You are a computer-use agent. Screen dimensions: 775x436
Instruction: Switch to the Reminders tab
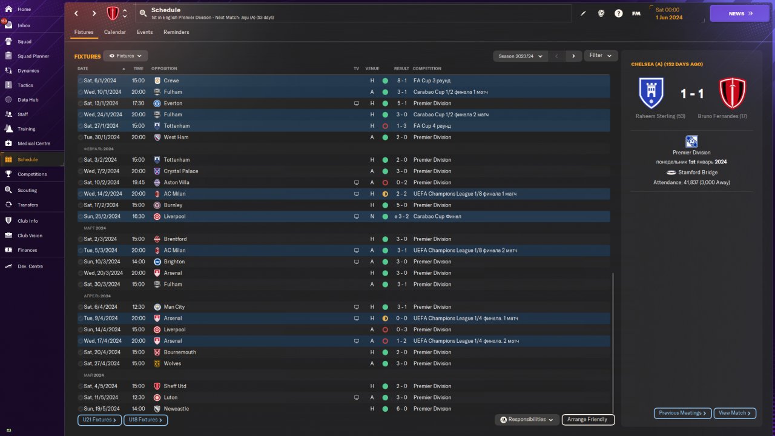(x=176, y=32)
